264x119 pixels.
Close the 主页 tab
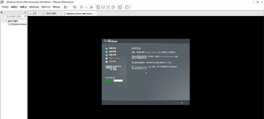point(39,14)
